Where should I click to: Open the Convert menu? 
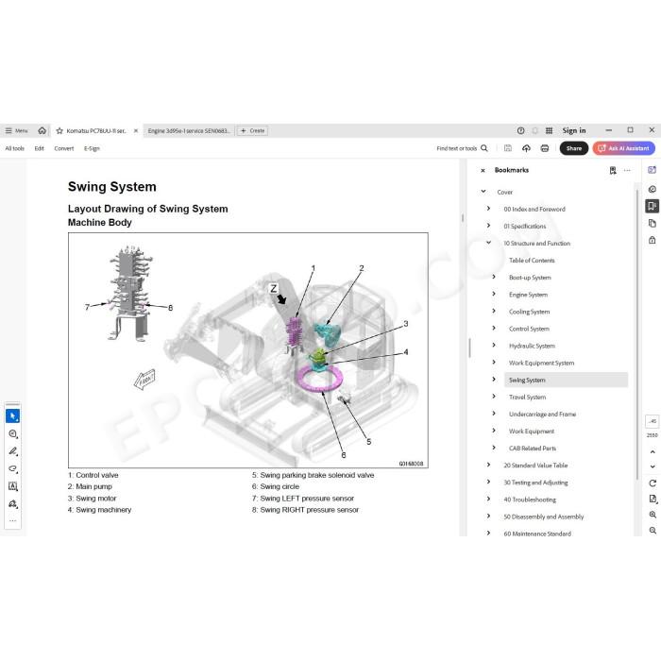(x=64, y=148)
